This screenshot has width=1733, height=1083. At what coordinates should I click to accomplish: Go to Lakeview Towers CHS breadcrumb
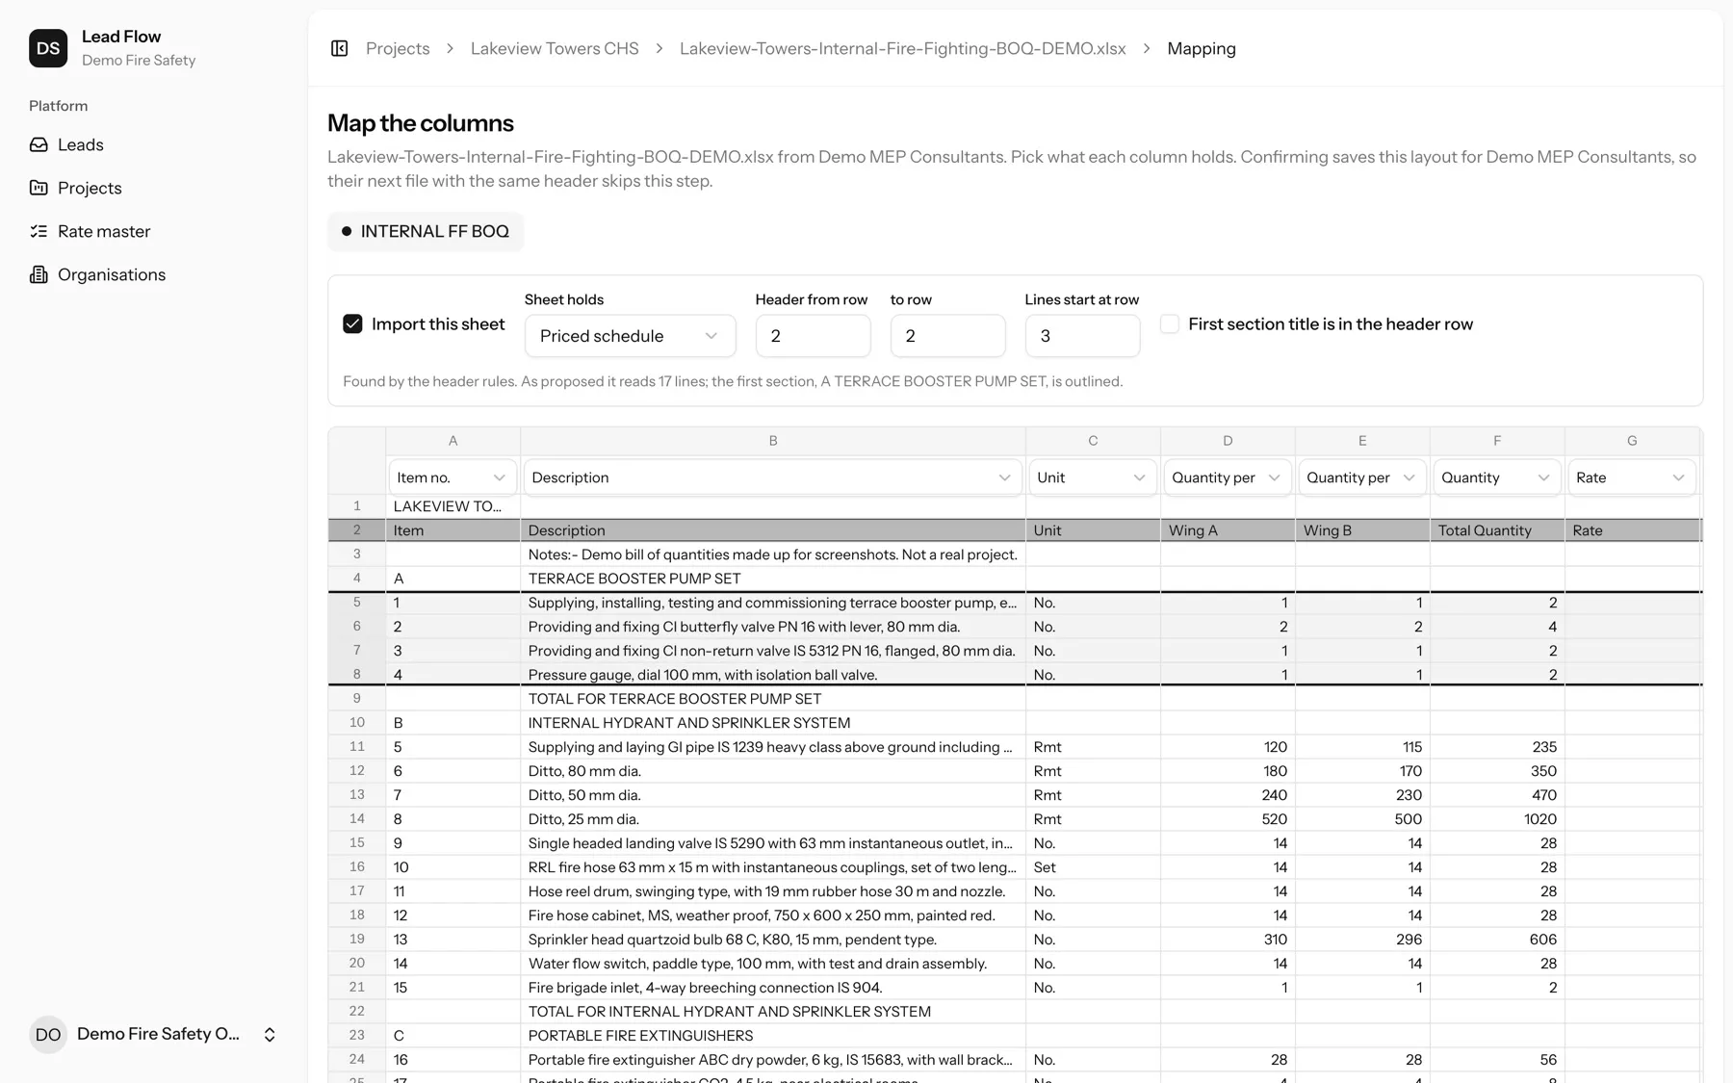pos(555,48)
